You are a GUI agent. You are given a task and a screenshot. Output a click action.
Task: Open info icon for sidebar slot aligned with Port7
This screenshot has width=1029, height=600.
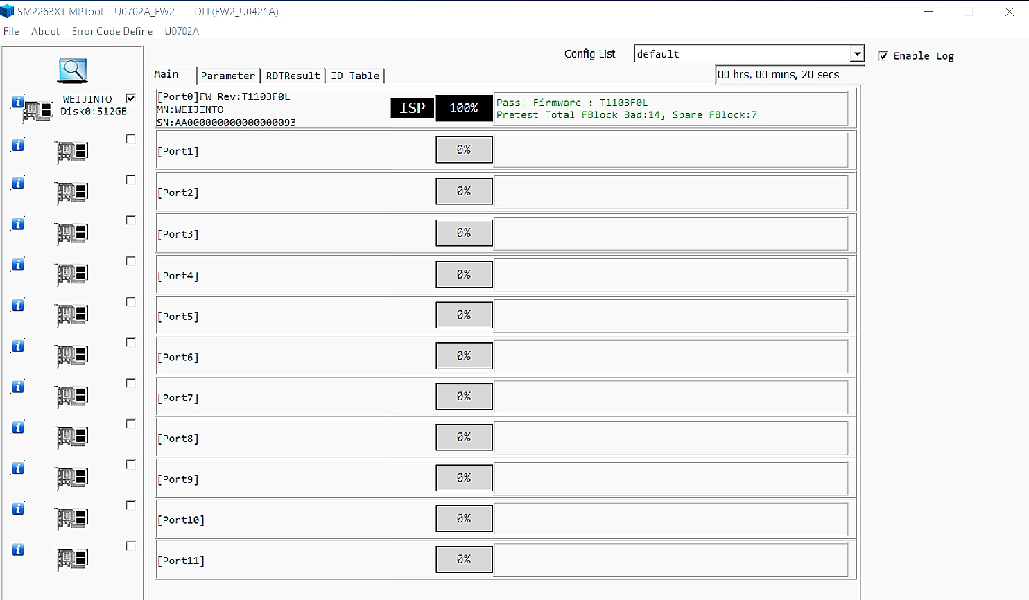click(x=18, y=387)
